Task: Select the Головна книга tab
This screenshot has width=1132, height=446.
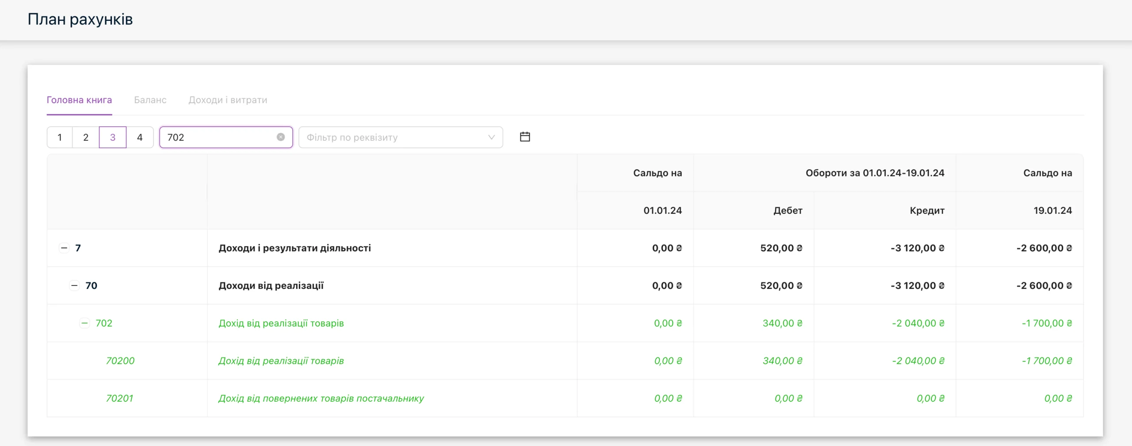Action: [x=79, y=100]
